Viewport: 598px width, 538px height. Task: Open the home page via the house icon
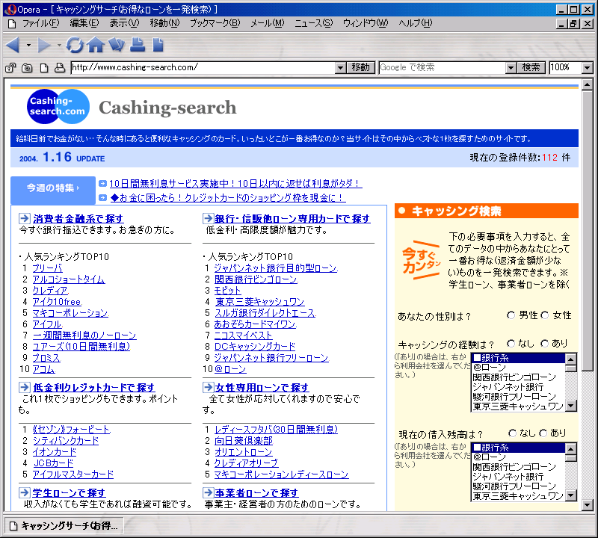pyautogui.click(x=96, y=45)
